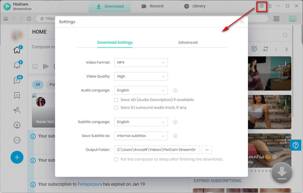Click the help question mark icon

coord(295,145)
